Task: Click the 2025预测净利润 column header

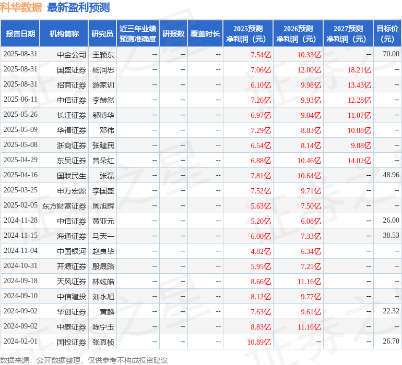Action: point(248,34)
